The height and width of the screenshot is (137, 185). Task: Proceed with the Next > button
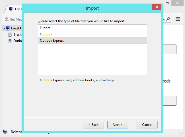[118, 125]
